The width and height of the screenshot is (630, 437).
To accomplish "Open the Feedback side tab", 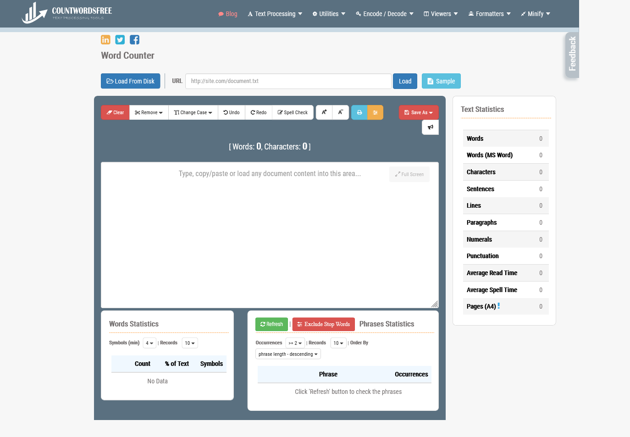I will click(572, 54).
